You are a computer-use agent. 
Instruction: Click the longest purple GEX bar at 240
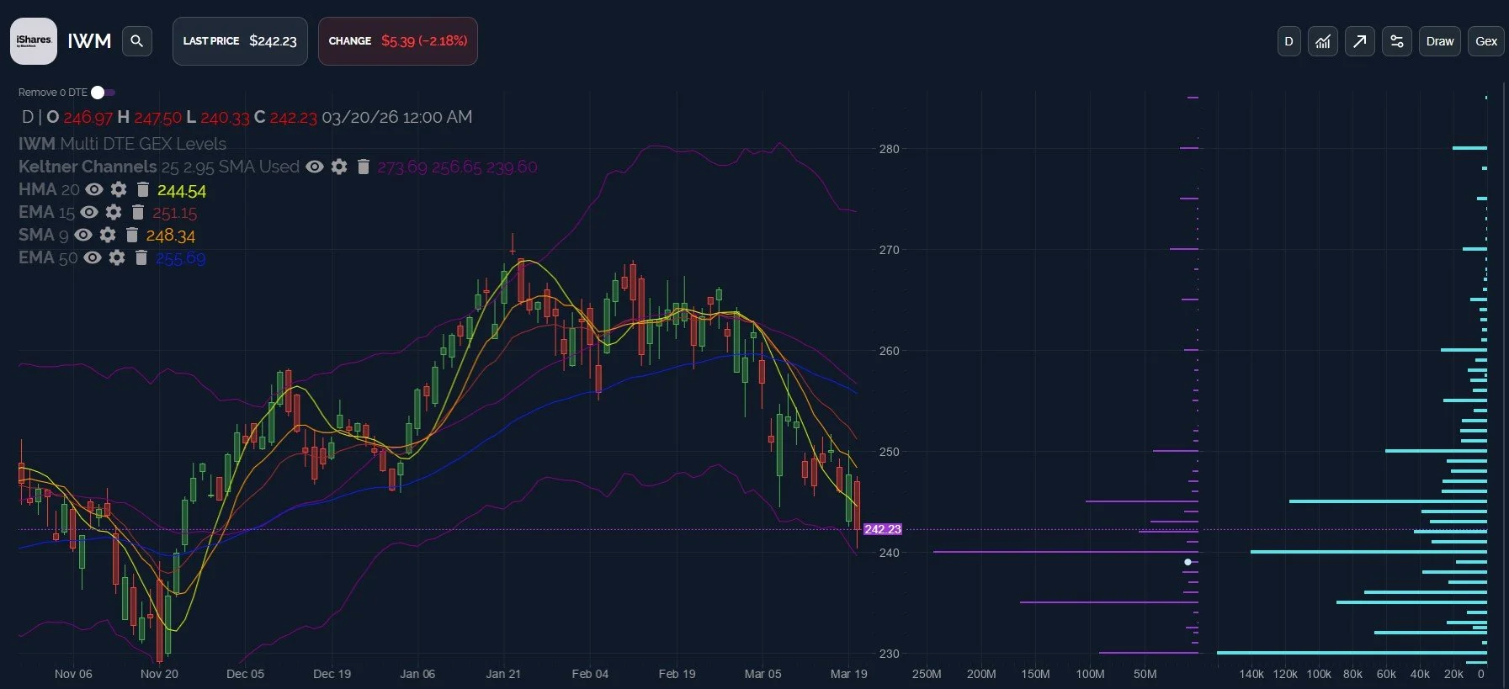pos(1065,552)
